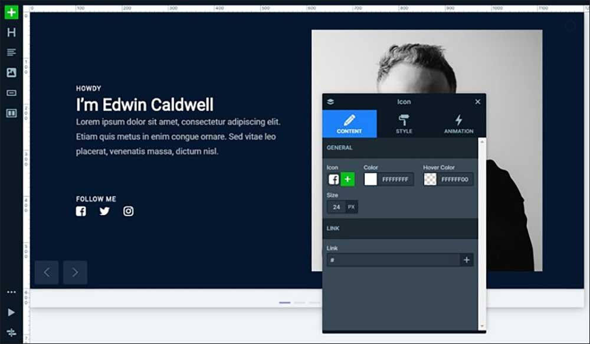Select the Row columns layer tool

tap(11, 113)
